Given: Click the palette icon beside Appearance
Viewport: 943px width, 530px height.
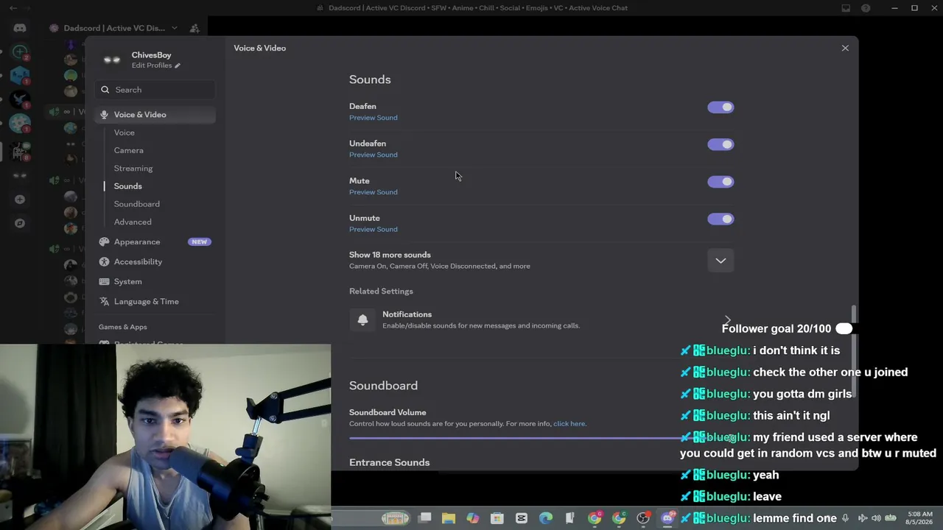Looking at the screenshot, I should pos(104,242).
